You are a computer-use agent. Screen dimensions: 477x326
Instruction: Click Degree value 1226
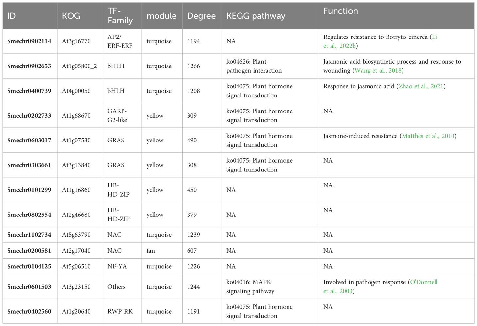[x=193, y=266]
